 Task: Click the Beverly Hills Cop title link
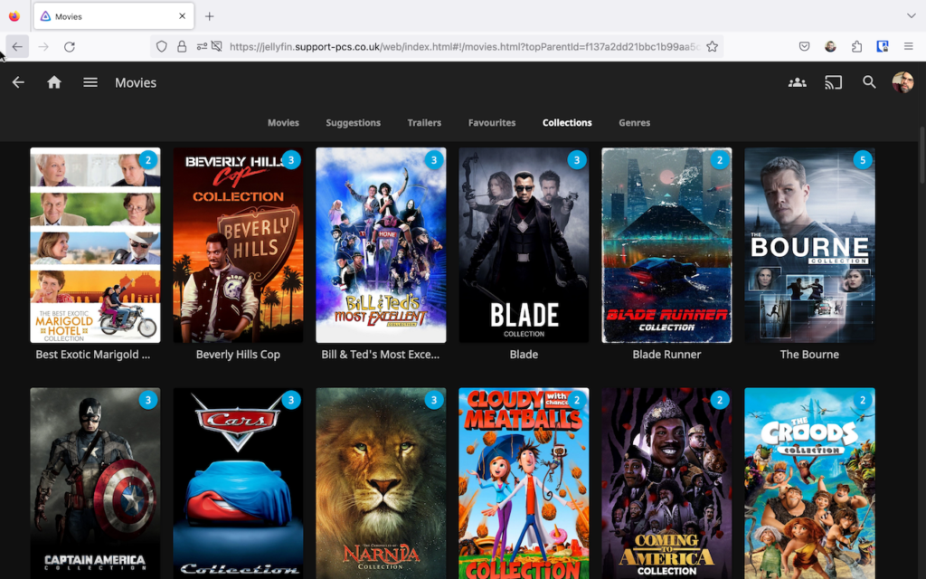pos(238,355)
